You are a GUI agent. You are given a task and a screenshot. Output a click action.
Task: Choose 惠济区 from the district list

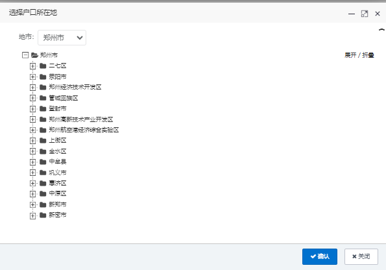click(58, 183)
